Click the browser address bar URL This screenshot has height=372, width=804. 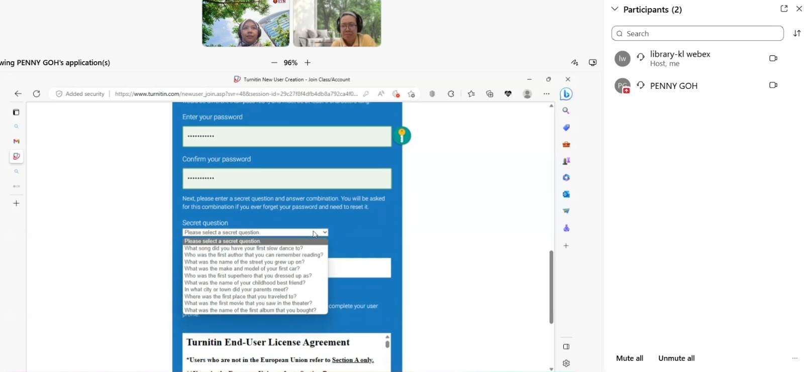point(236,94)
